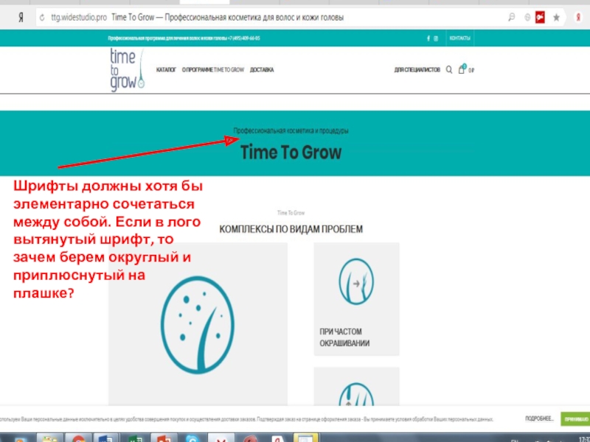Open the Instagram icon in teal header

[436, 38]
